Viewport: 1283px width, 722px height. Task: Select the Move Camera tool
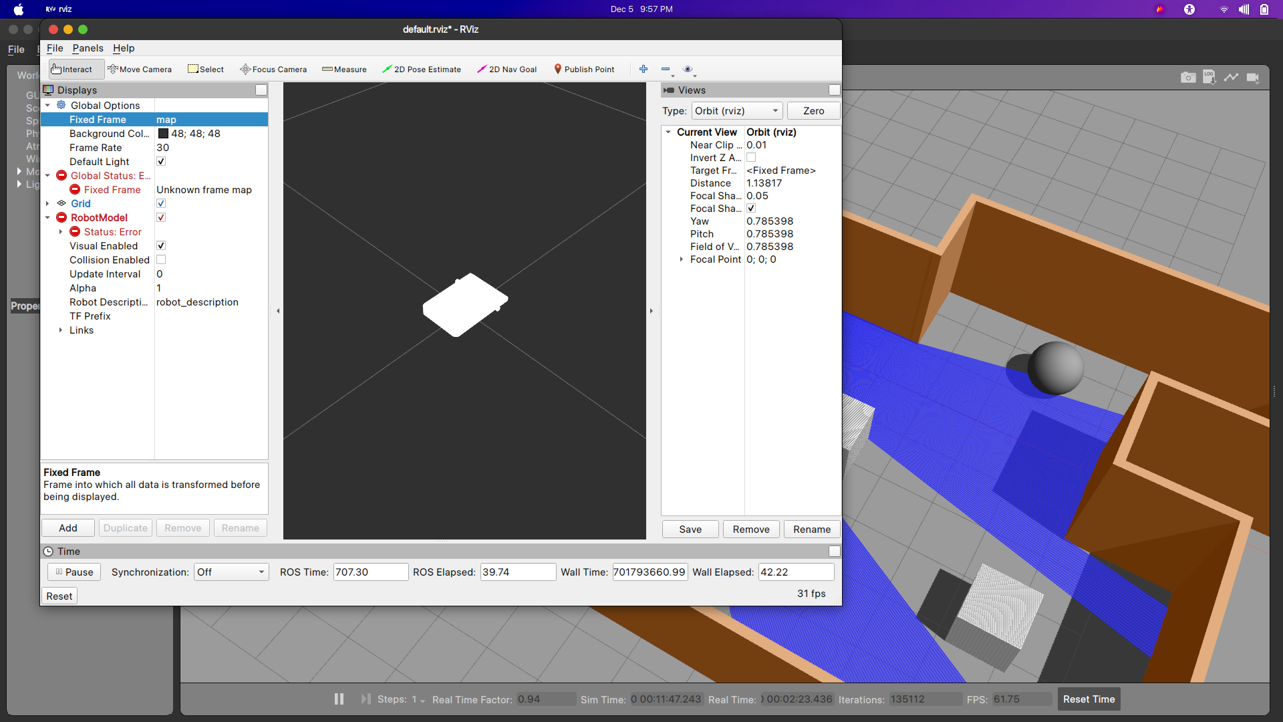(x=140, y=70)
